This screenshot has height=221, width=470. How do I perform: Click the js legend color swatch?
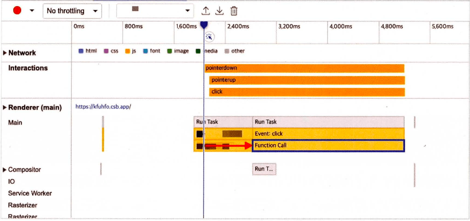point(128,51)
